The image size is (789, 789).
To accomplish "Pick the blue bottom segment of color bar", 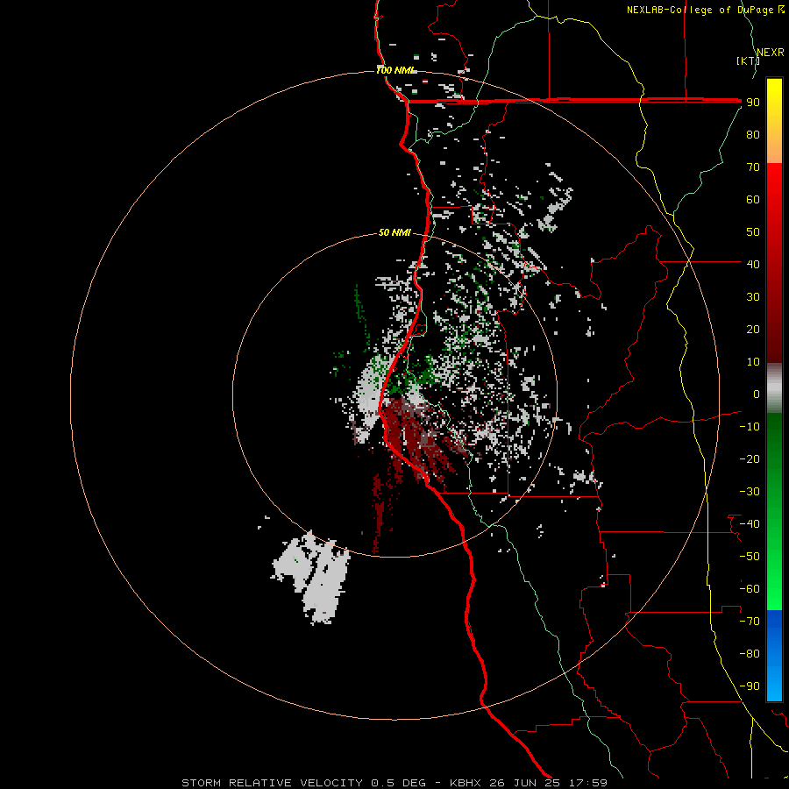I will pos(774,656).
